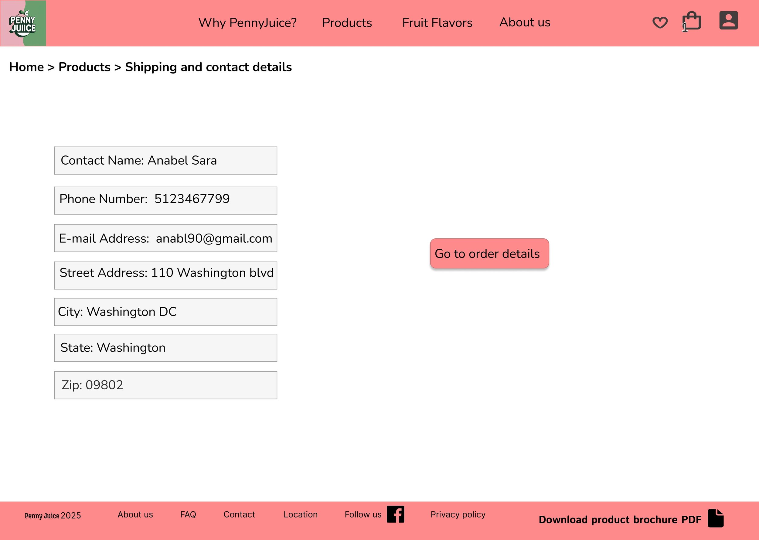Viewport: 759px width, 540px height.
Task: Click Home in the breadcrumb
Action: (26, 67)
